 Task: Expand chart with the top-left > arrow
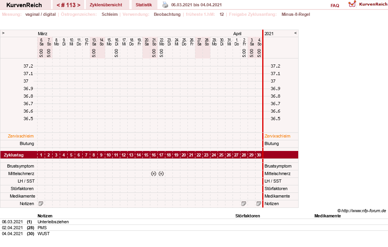(3, 33)
